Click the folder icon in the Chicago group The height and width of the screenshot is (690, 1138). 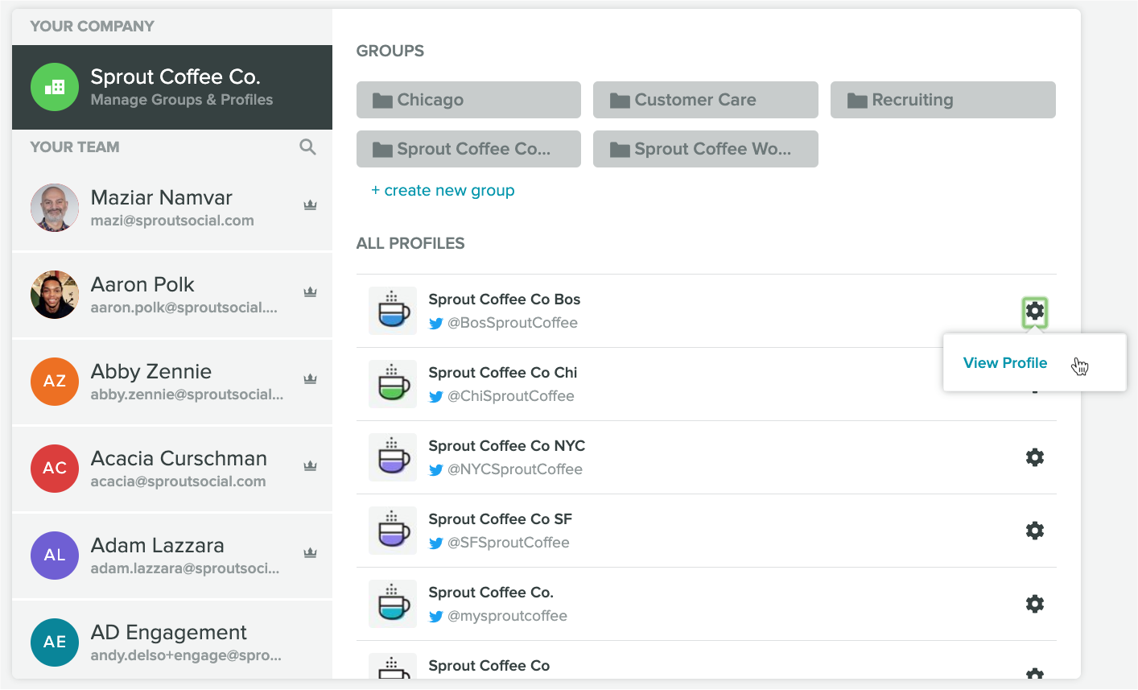pyautogui.click(x=382, y=101)
